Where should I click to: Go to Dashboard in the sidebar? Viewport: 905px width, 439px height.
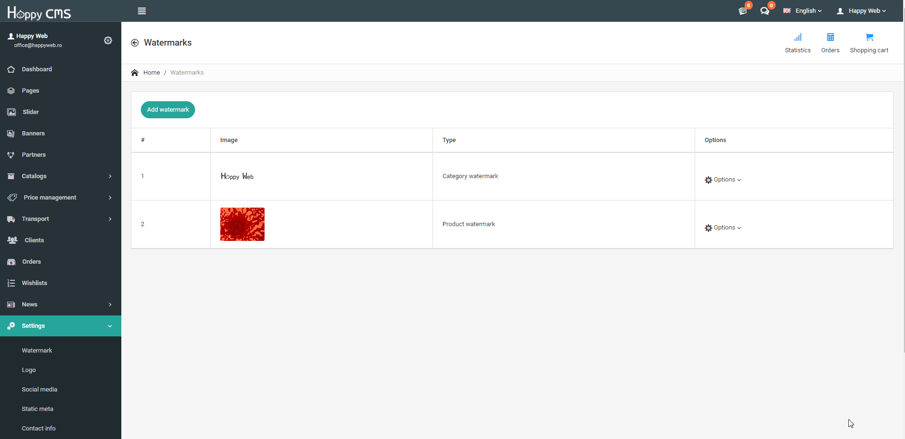[37, 69]
